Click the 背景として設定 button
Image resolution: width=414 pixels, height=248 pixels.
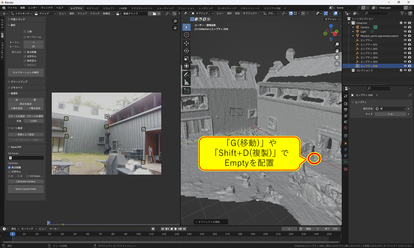[x=26, y=134]
